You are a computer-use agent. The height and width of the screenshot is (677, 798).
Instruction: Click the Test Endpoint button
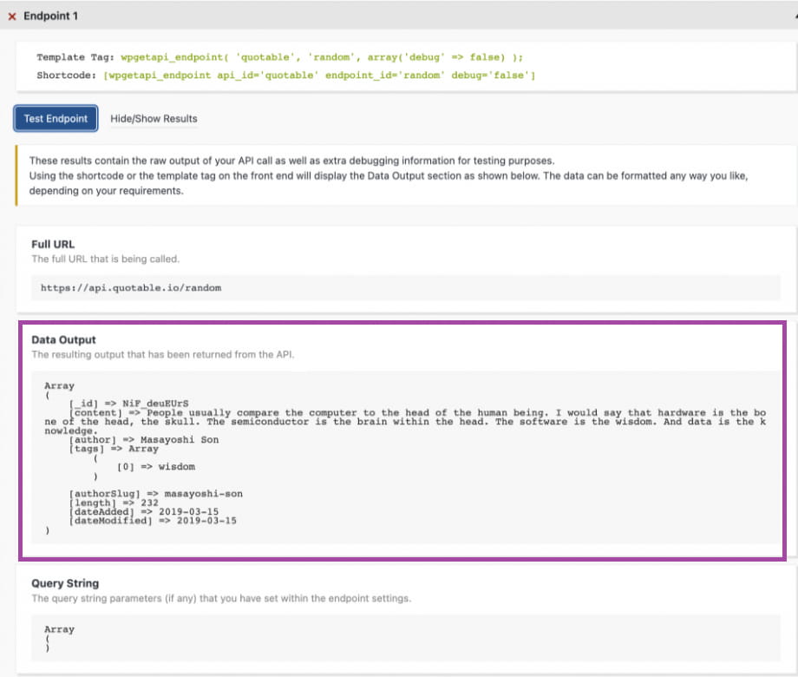coord(56,119)
